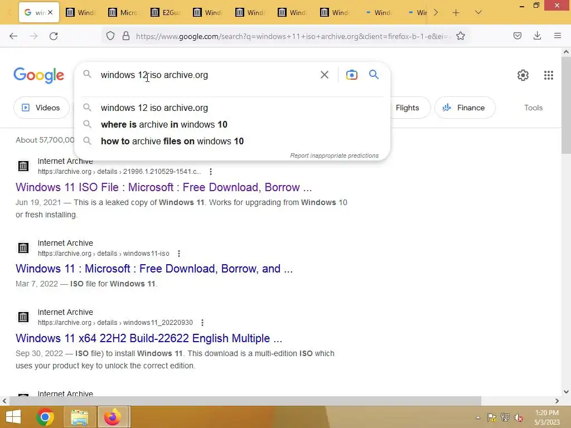571x428 pixels.
Task: Open a new browser tab
Action: [456, 13]
